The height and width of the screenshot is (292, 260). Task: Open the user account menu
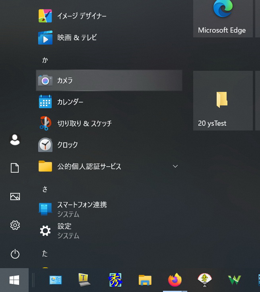(15, 140)
